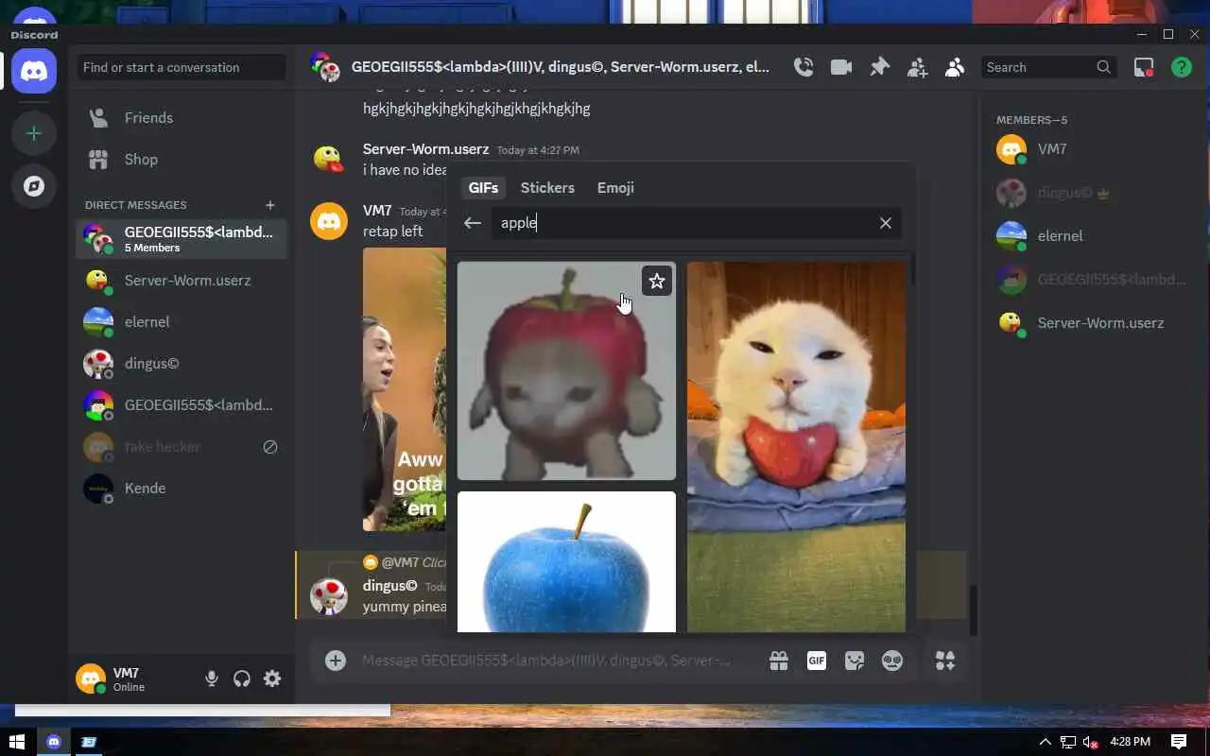Open Discord home direct messages
Screen dimensions: 1210x756
click(x=34, y=71)
